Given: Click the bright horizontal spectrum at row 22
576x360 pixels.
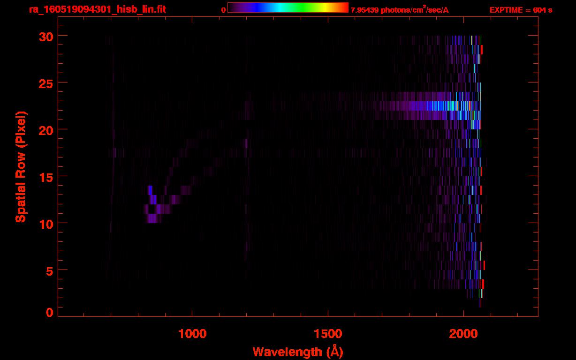Looking at the screenshot, I should click(429, 106).
